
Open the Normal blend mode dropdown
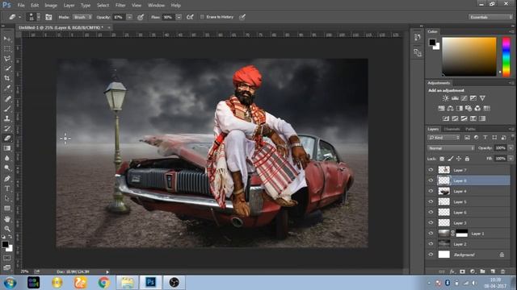pyautogui.click(x=451, y=148)
